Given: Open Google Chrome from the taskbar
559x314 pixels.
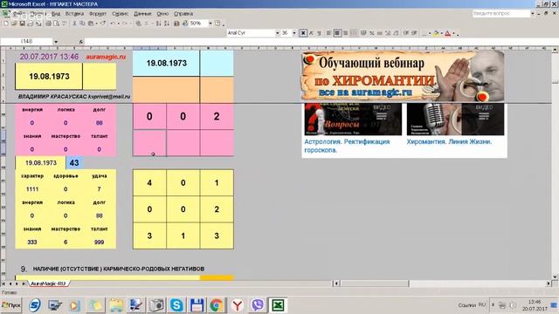Looking at the screenshot, I should pyautogui.click(x=217, y=305).
